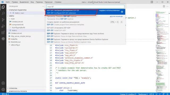
Task: Open editor More Actions ellipsis
Action: pos(167,6)
